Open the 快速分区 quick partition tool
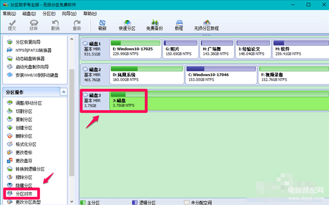 coord(127,25)
